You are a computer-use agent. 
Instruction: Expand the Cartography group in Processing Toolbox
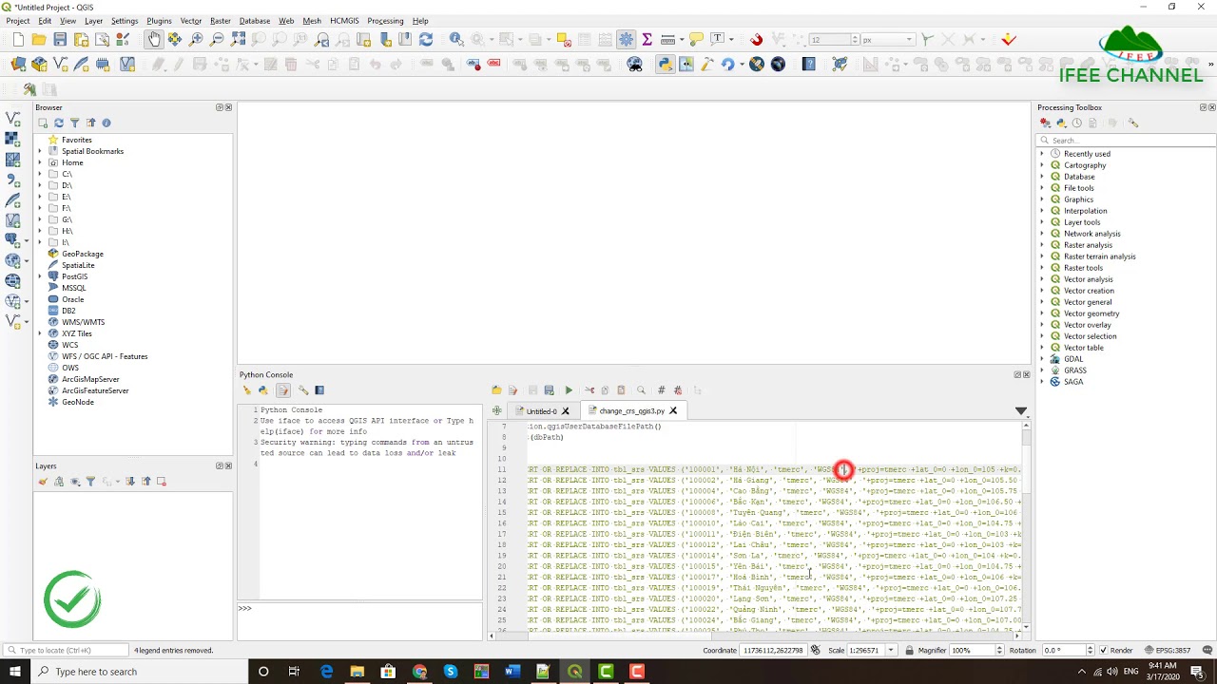tap(1042, 165)
